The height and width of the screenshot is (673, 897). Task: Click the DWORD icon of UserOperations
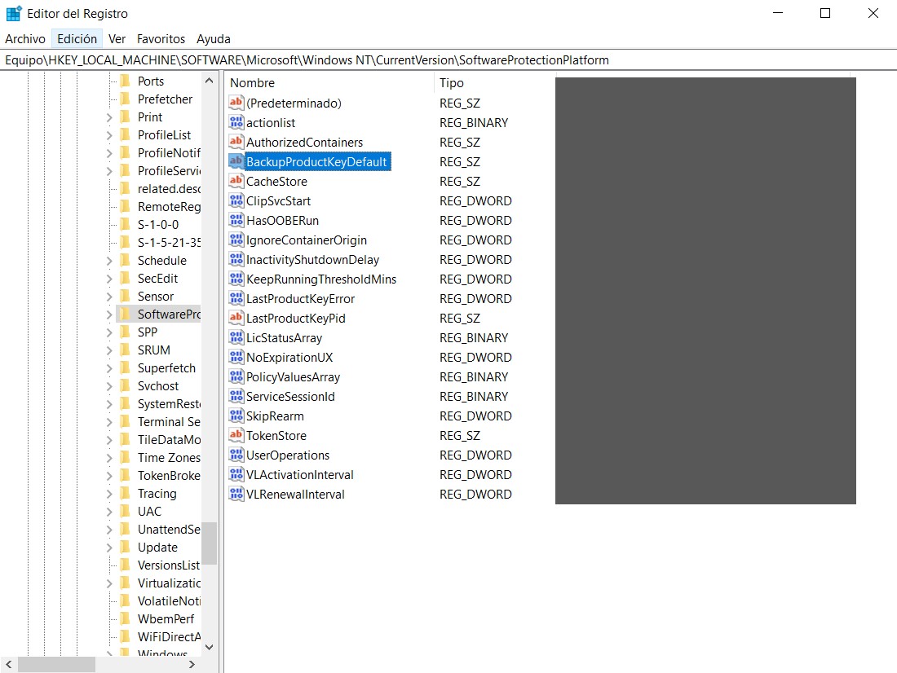coord(236,455)
